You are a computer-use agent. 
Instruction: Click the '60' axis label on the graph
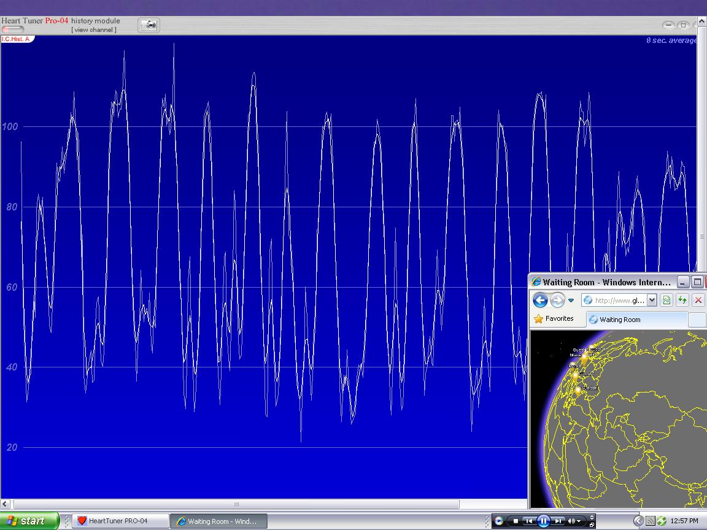coord(12,287)
